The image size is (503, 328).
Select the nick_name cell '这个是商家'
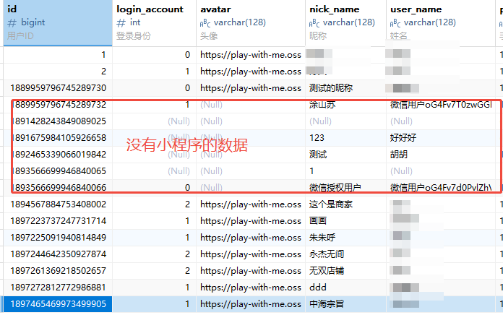click(331, 204)
